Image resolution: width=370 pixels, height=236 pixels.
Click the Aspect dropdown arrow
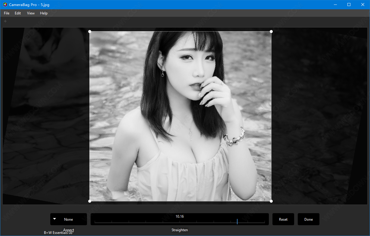[x=54, y=219]
